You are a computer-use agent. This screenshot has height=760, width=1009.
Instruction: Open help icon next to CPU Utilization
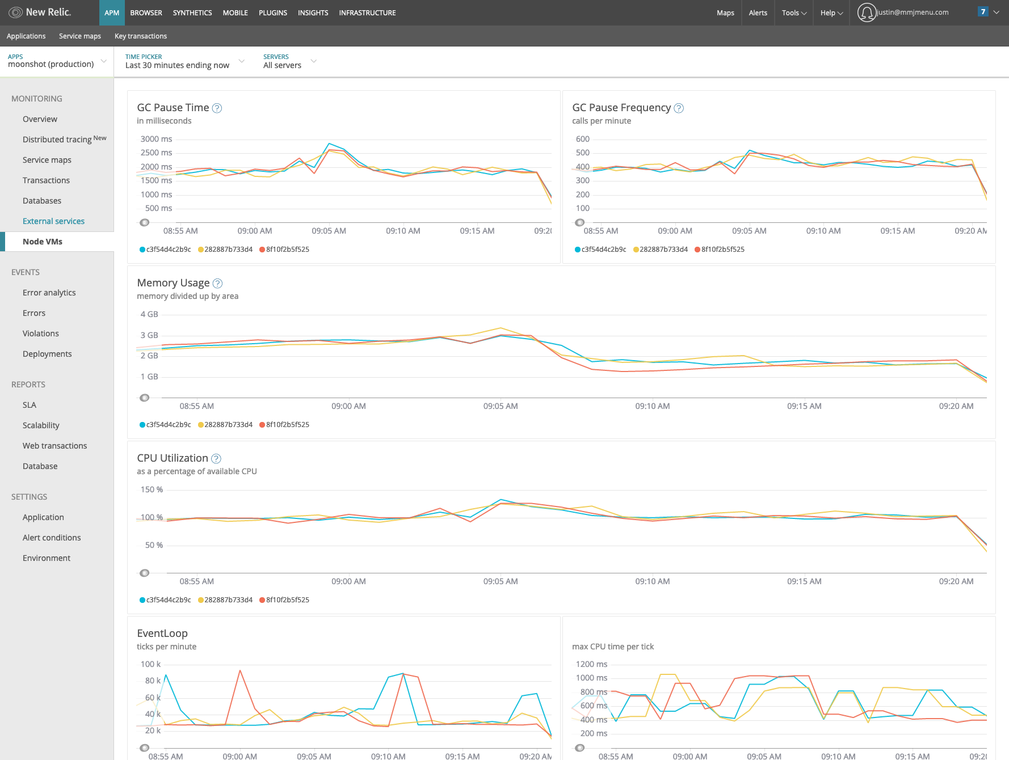coord(216,458)
